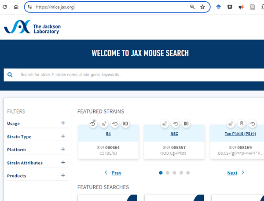Click the JAX Jackson Laboratory logo
Viewport: 264px width, 201px height.
click(32, 27)
